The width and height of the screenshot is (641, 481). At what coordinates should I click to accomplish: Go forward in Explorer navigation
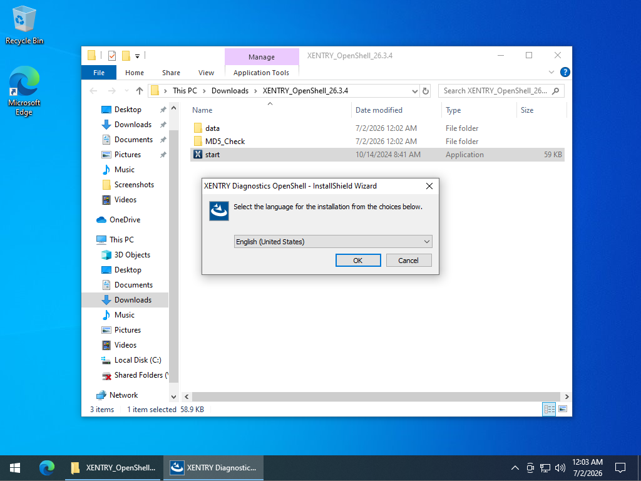click(111, 91)
